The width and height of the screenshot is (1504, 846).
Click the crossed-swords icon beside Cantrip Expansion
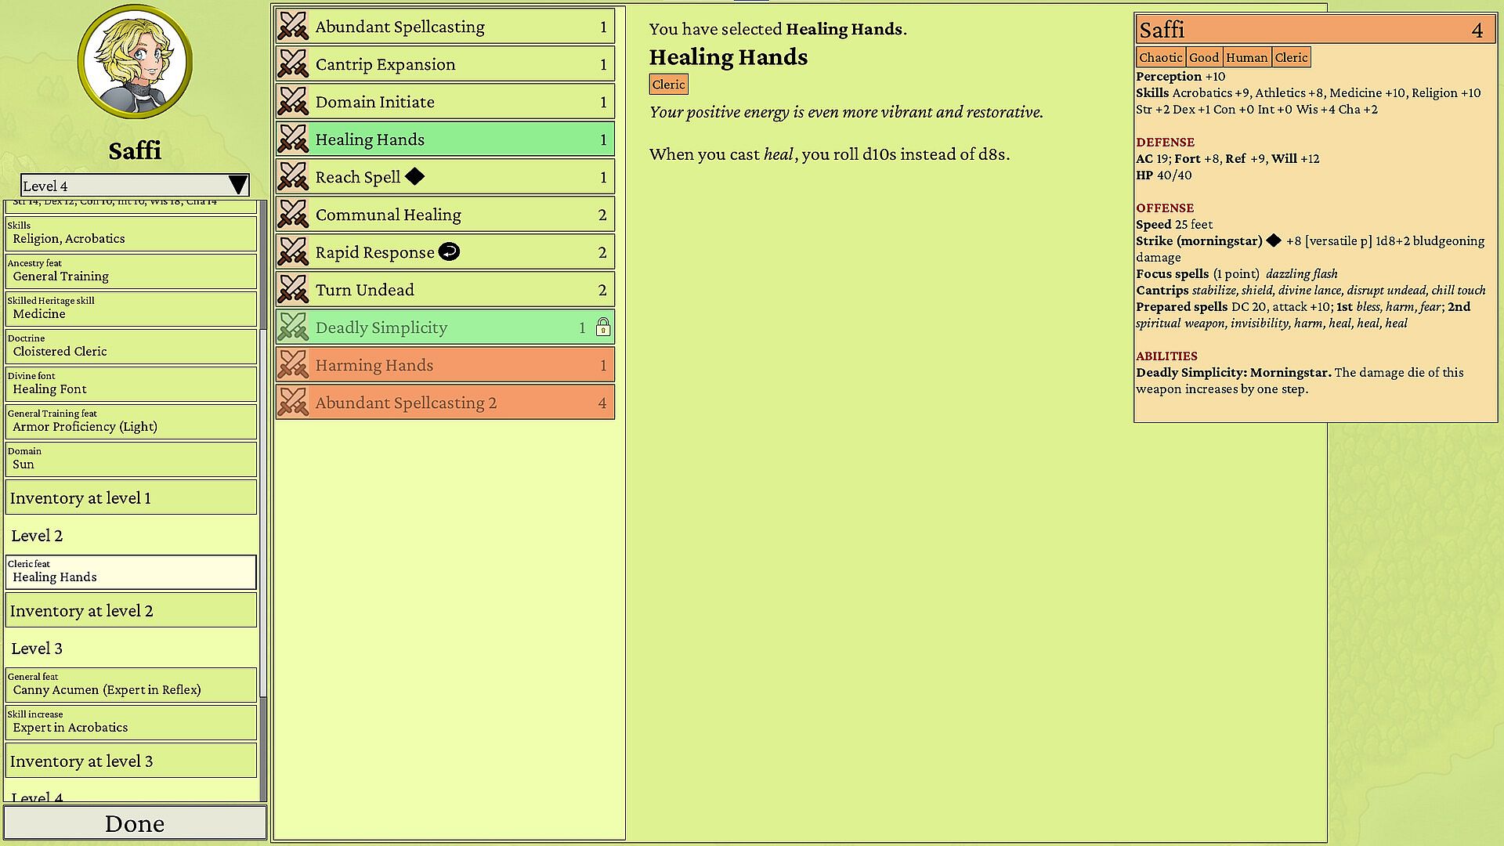click(x=293, y=64)
